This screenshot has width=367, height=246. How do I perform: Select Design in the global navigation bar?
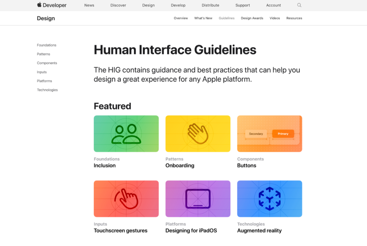pos(148,5)
